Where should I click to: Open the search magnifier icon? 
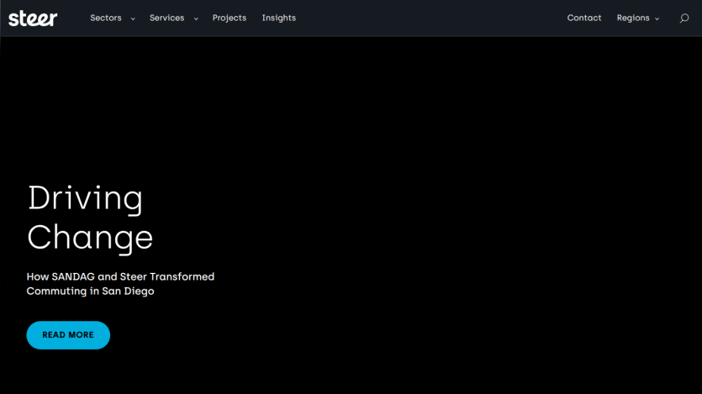(684, 18)
